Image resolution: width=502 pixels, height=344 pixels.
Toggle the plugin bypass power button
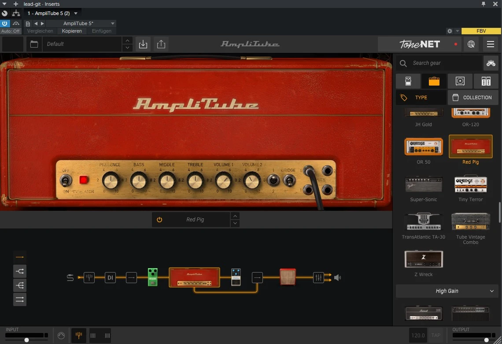[x=5, y=23]
